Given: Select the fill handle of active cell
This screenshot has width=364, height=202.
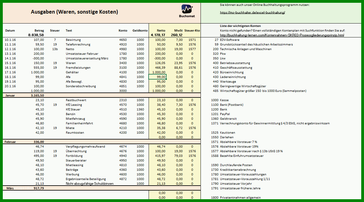Looking at the screenshot, I should pyautogui.click(x=166, y=79).
